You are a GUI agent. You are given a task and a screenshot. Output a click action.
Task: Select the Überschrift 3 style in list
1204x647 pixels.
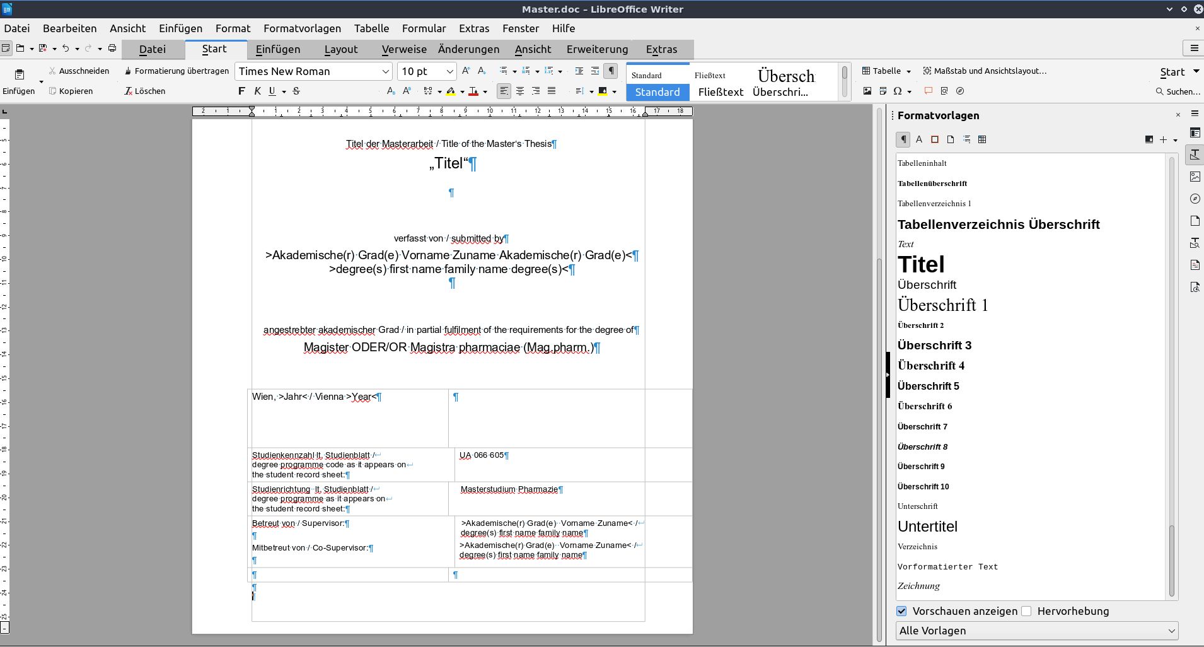coord(934,346)
